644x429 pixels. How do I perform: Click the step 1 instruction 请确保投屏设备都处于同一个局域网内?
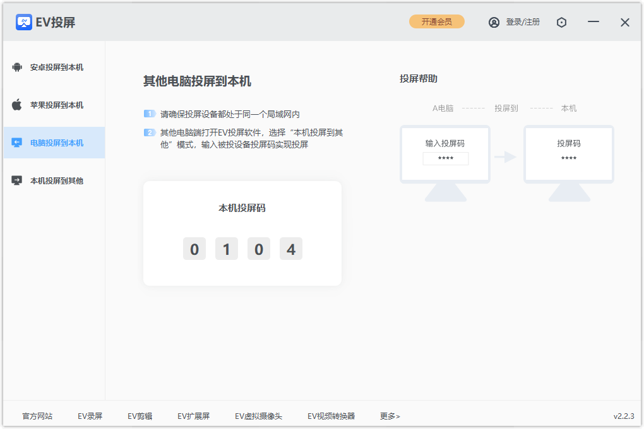tap(230, 114)
